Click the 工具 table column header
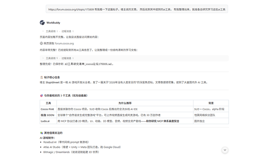Image resolution: width=273 pixels, height=157 pixels. coord(48,103)
